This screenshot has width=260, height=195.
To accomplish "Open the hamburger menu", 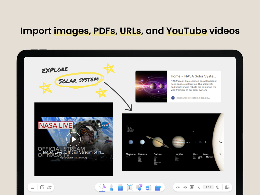I will point(32,187).
